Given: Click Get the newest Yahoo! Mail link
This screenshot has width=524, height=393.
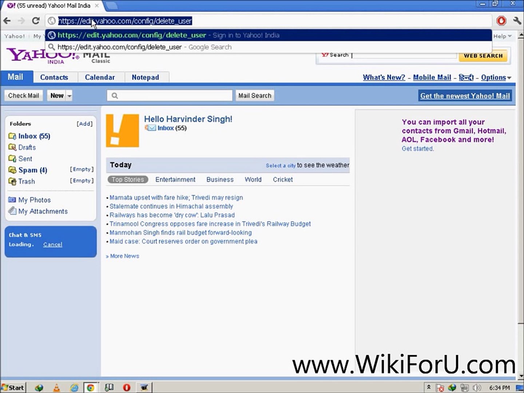Looking at the screenshot, I should coord(465,96).
